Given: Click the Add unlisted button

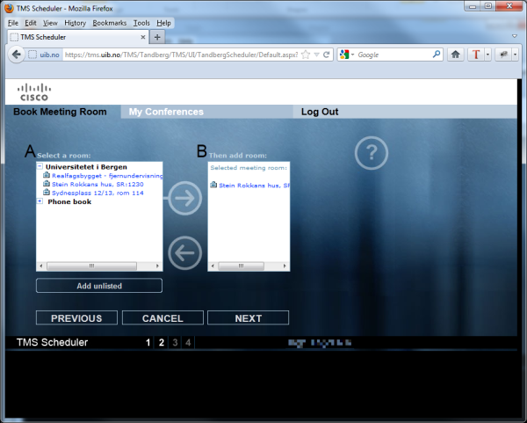Looking at the screenshot, I should coord(99,286).
